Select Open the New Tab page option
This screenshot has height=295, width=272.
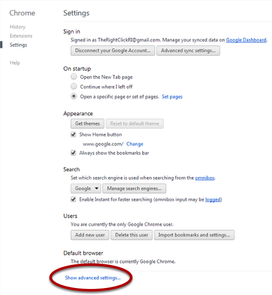pos(74,77)
